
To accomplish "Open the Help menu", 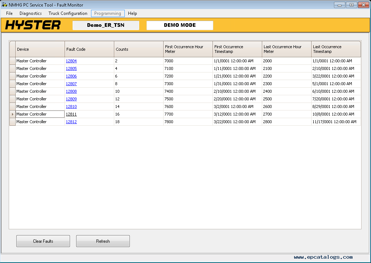I will tap(132, 13).
